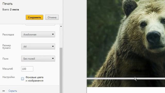Click the Размер бумаги label

7,47
